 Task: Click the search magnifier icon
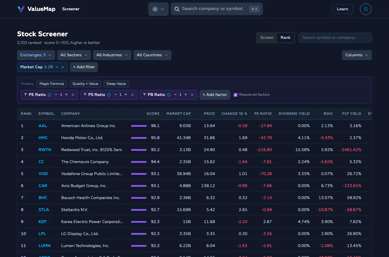(x=177, y=9)
